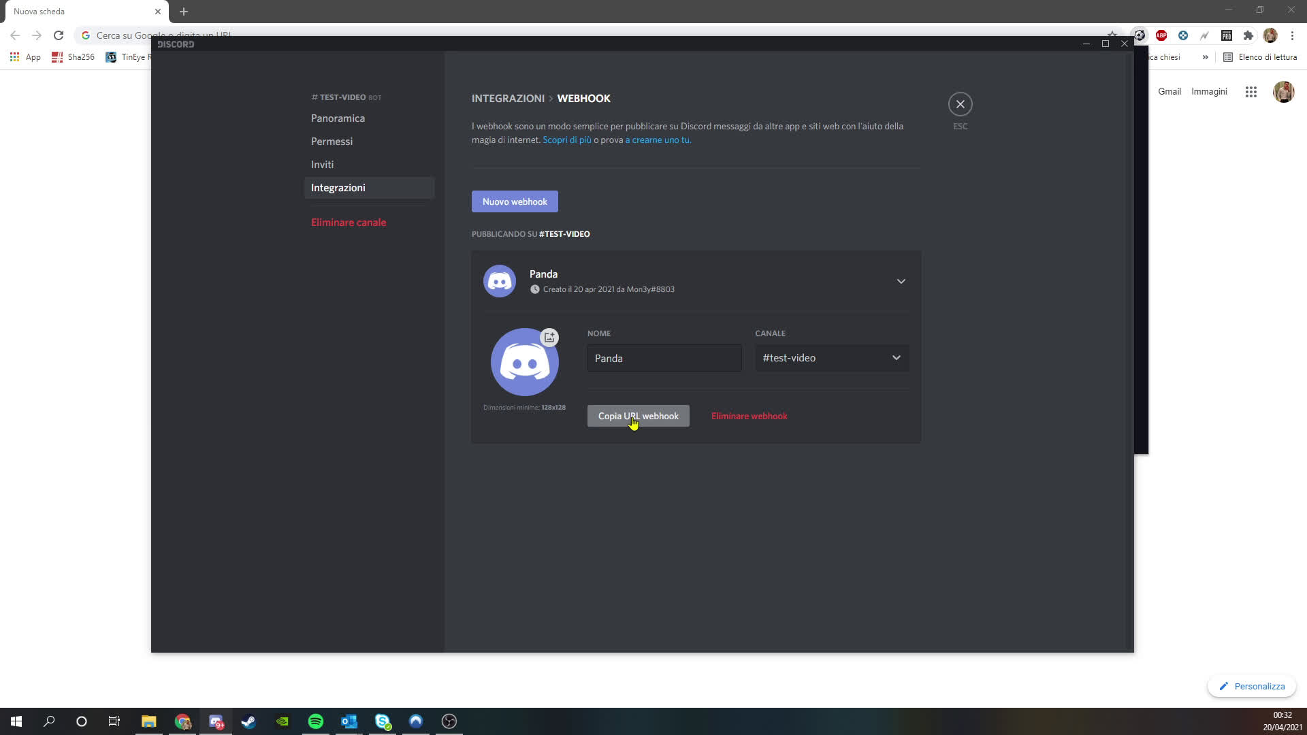This screenshot has width=1307, height=735.
Task: Open Google apps grid icon
Action: pyautogui.click(x=1250, y=92)
